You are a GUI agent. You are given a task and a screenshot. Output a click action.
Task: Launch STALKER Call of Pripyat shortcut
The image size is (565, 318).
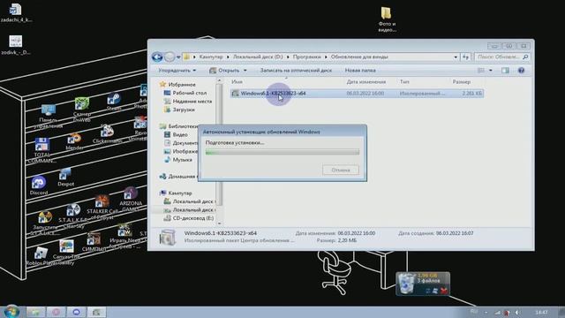[102, 208]
